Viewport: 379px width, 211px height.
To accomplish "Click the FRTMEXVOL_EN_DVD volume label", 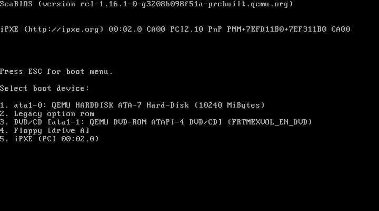I will pyautogui.click(x=270, y=122).
